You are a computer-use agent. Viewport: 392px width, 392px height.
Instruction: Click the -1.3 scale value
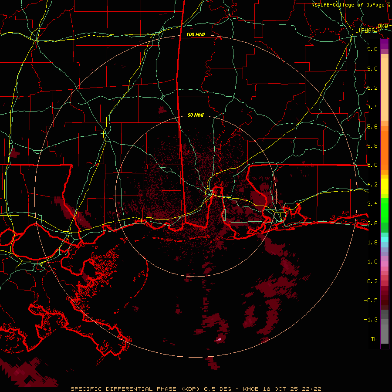click(x=371, y=320)
